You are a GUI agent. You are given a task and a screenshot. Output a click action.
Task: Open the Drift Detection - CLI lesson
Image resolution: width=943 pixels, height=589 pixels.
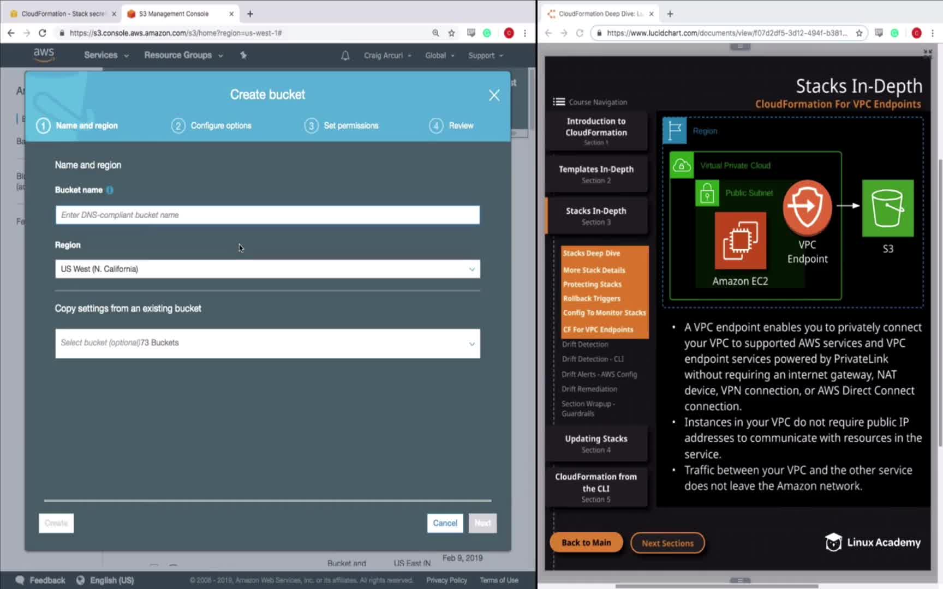coord(593,359)
